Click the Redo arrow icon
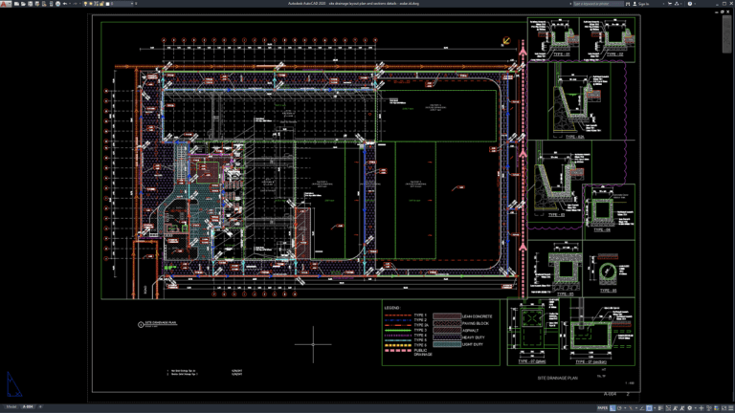Image resolution: width=735 pixels, height=413 pixels. 75,4
